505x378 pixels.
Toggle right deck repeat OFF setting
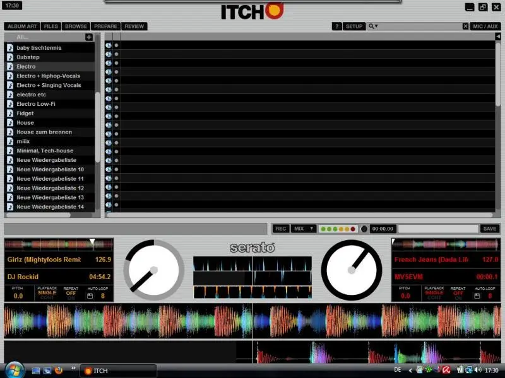point(458,293)
